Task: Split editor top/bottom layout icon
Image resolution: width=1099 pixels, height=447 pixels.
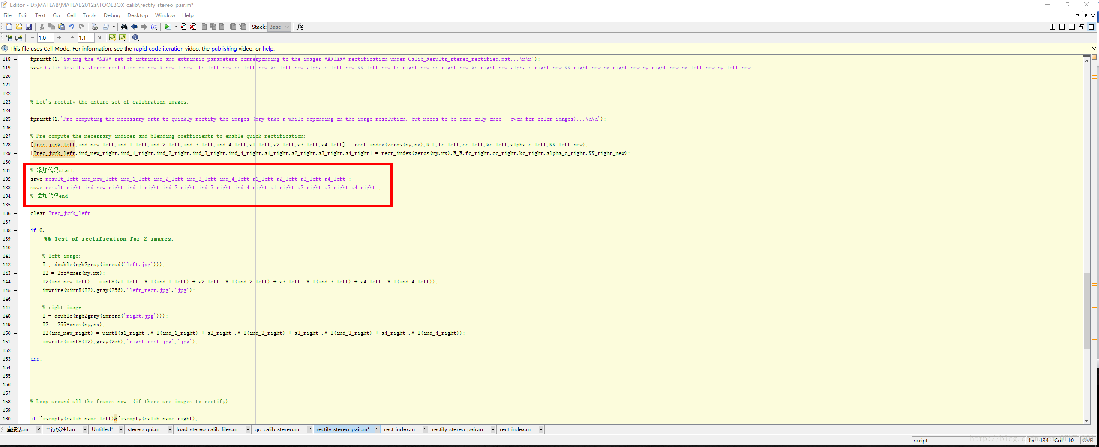Action: click(1072, 27)
